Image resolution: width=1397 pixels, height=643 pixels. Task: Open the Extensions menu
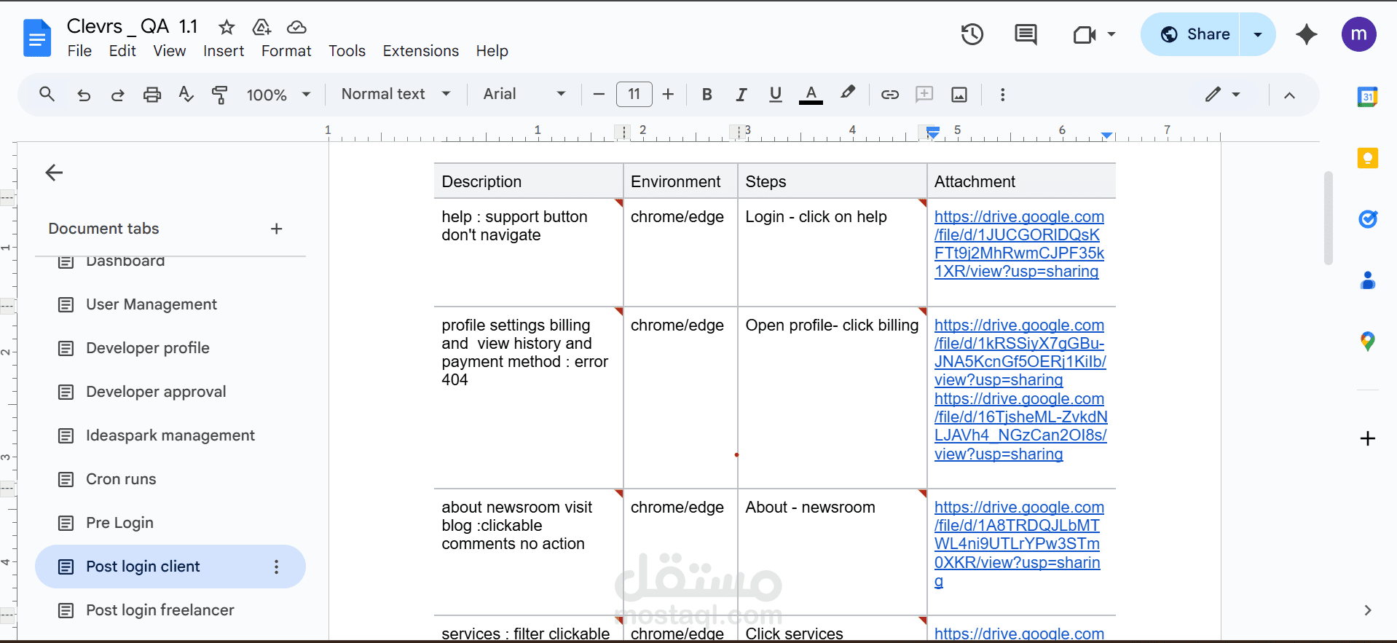[x=421, y=51]
